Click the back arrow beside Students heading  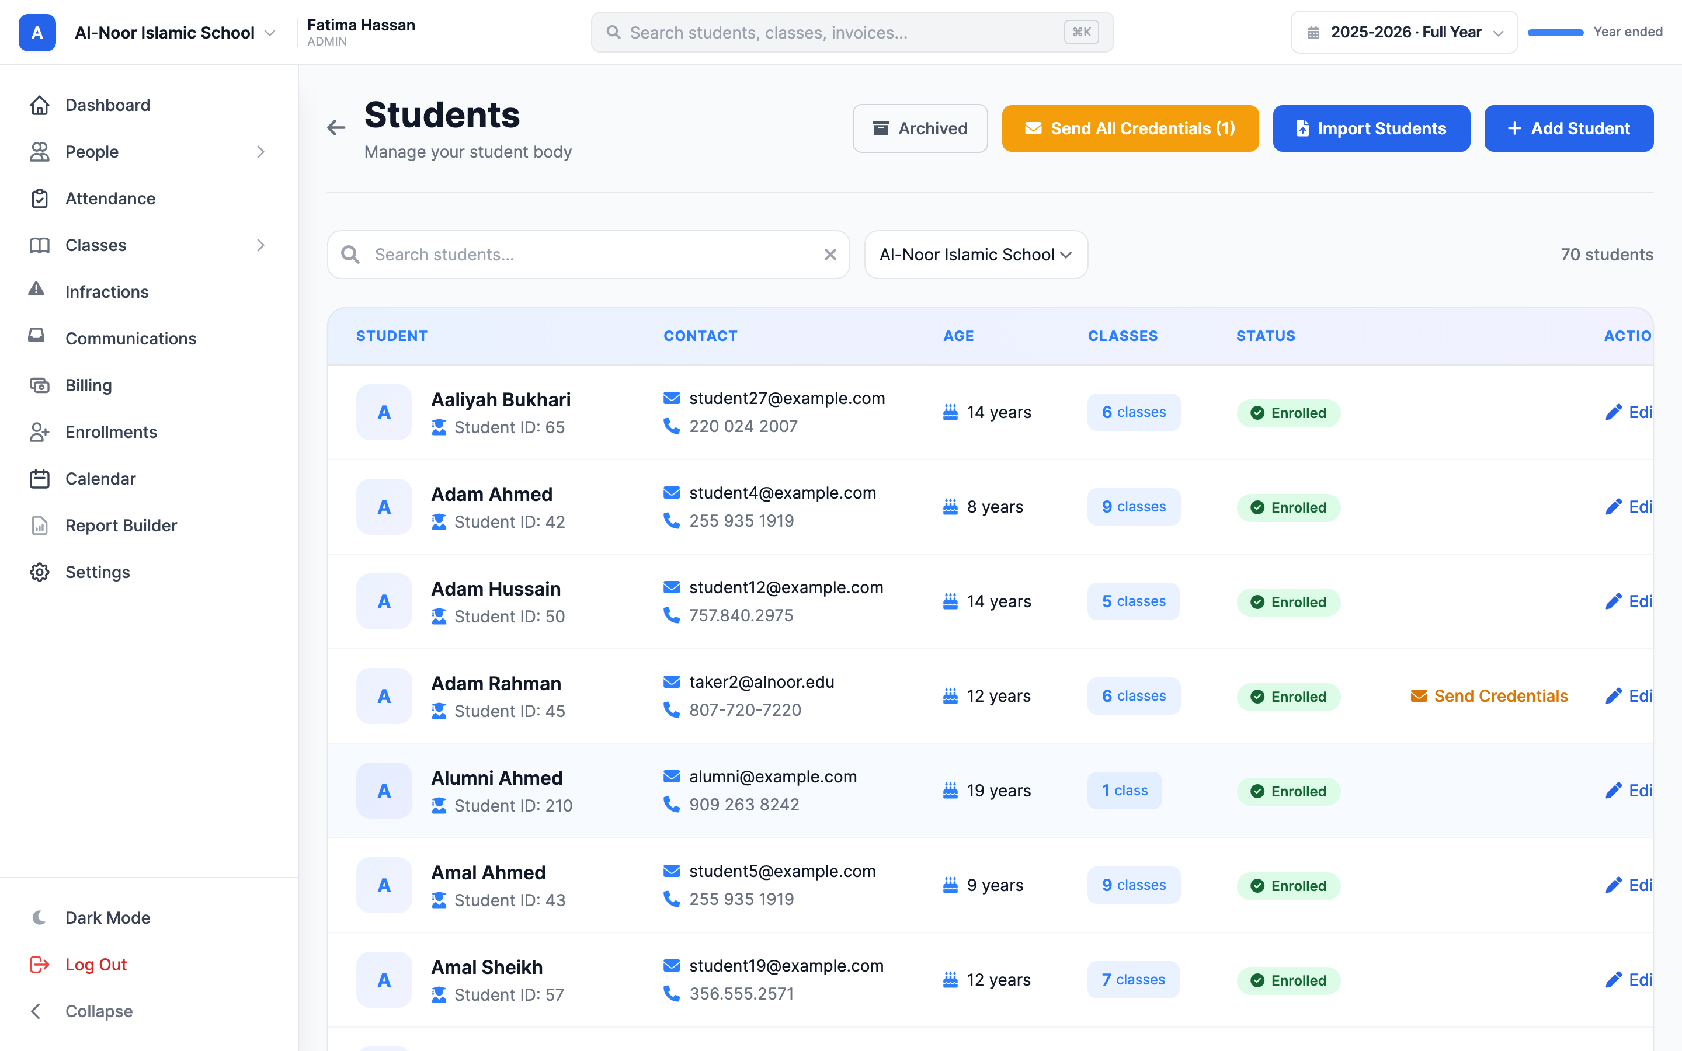click(x=336, y=127)
